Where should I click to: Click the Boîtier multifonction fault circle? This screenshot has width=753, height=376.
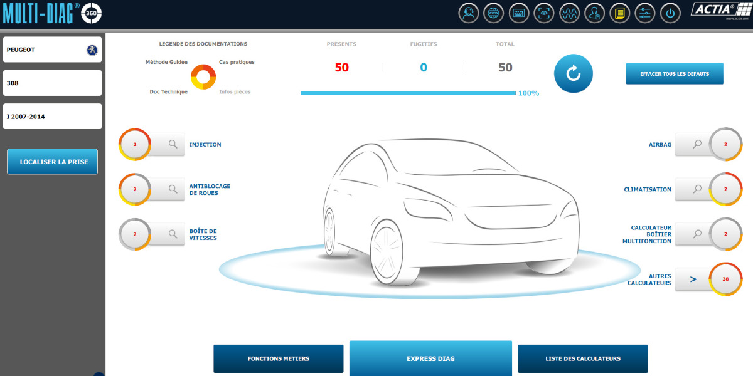(725, 234)
